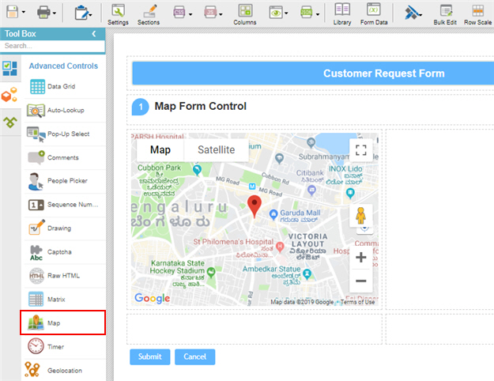This screenshot has height=381, width=494.
Task: Click the red location pin marker
Action: (255, 206)
